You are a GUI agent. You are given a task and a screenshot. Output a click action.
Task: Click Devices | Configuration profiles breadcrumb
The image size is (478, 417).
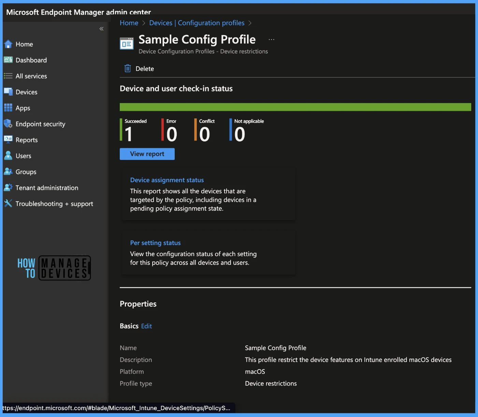[x=197, y=23]
